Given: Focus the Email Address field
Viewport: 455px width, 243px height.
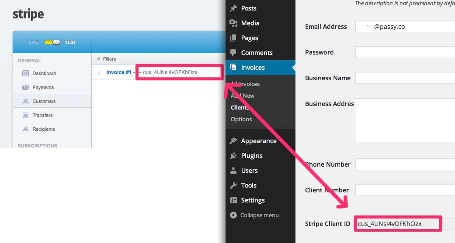Looking at the screenshot, I should pos(405,27).
